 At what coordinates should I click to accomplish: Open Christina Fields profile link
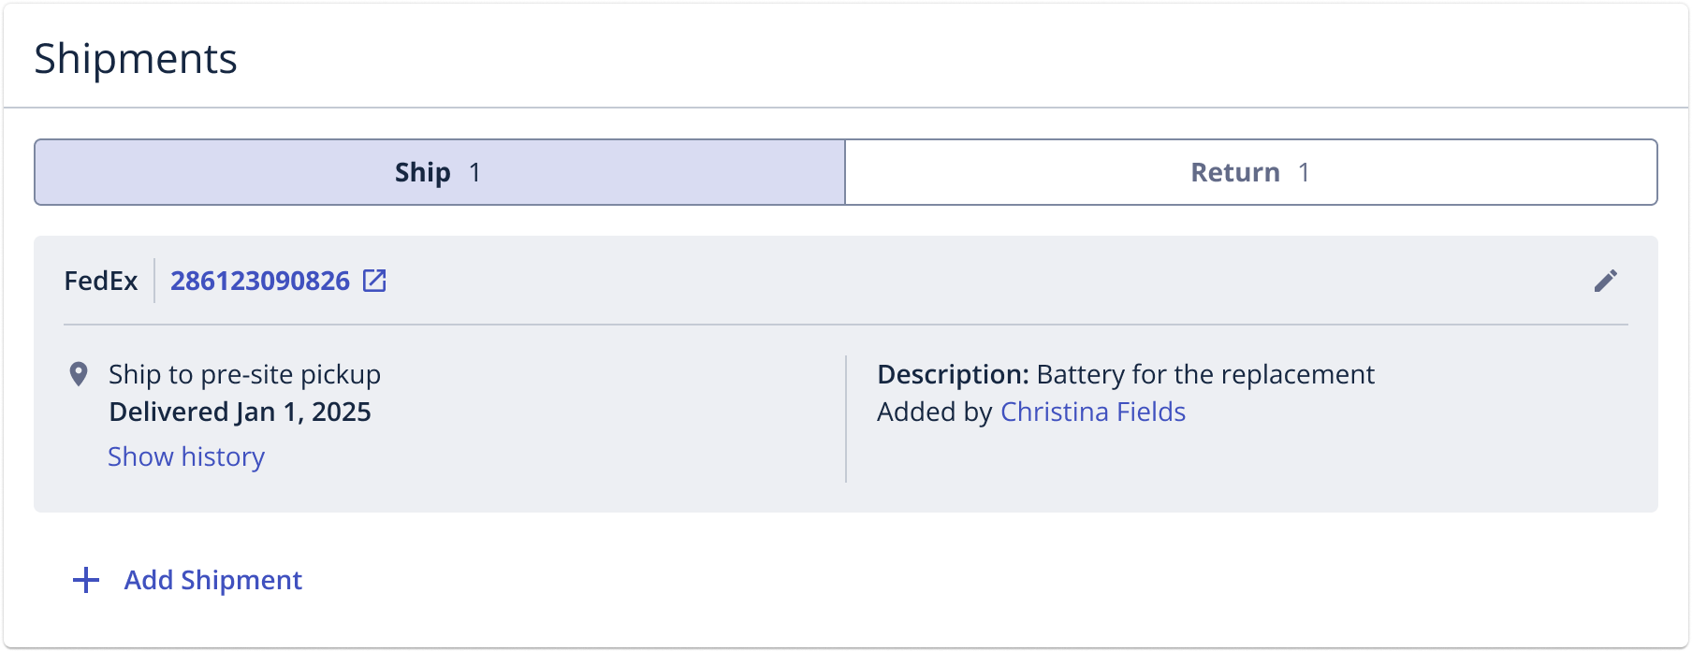click(1092, 412)
